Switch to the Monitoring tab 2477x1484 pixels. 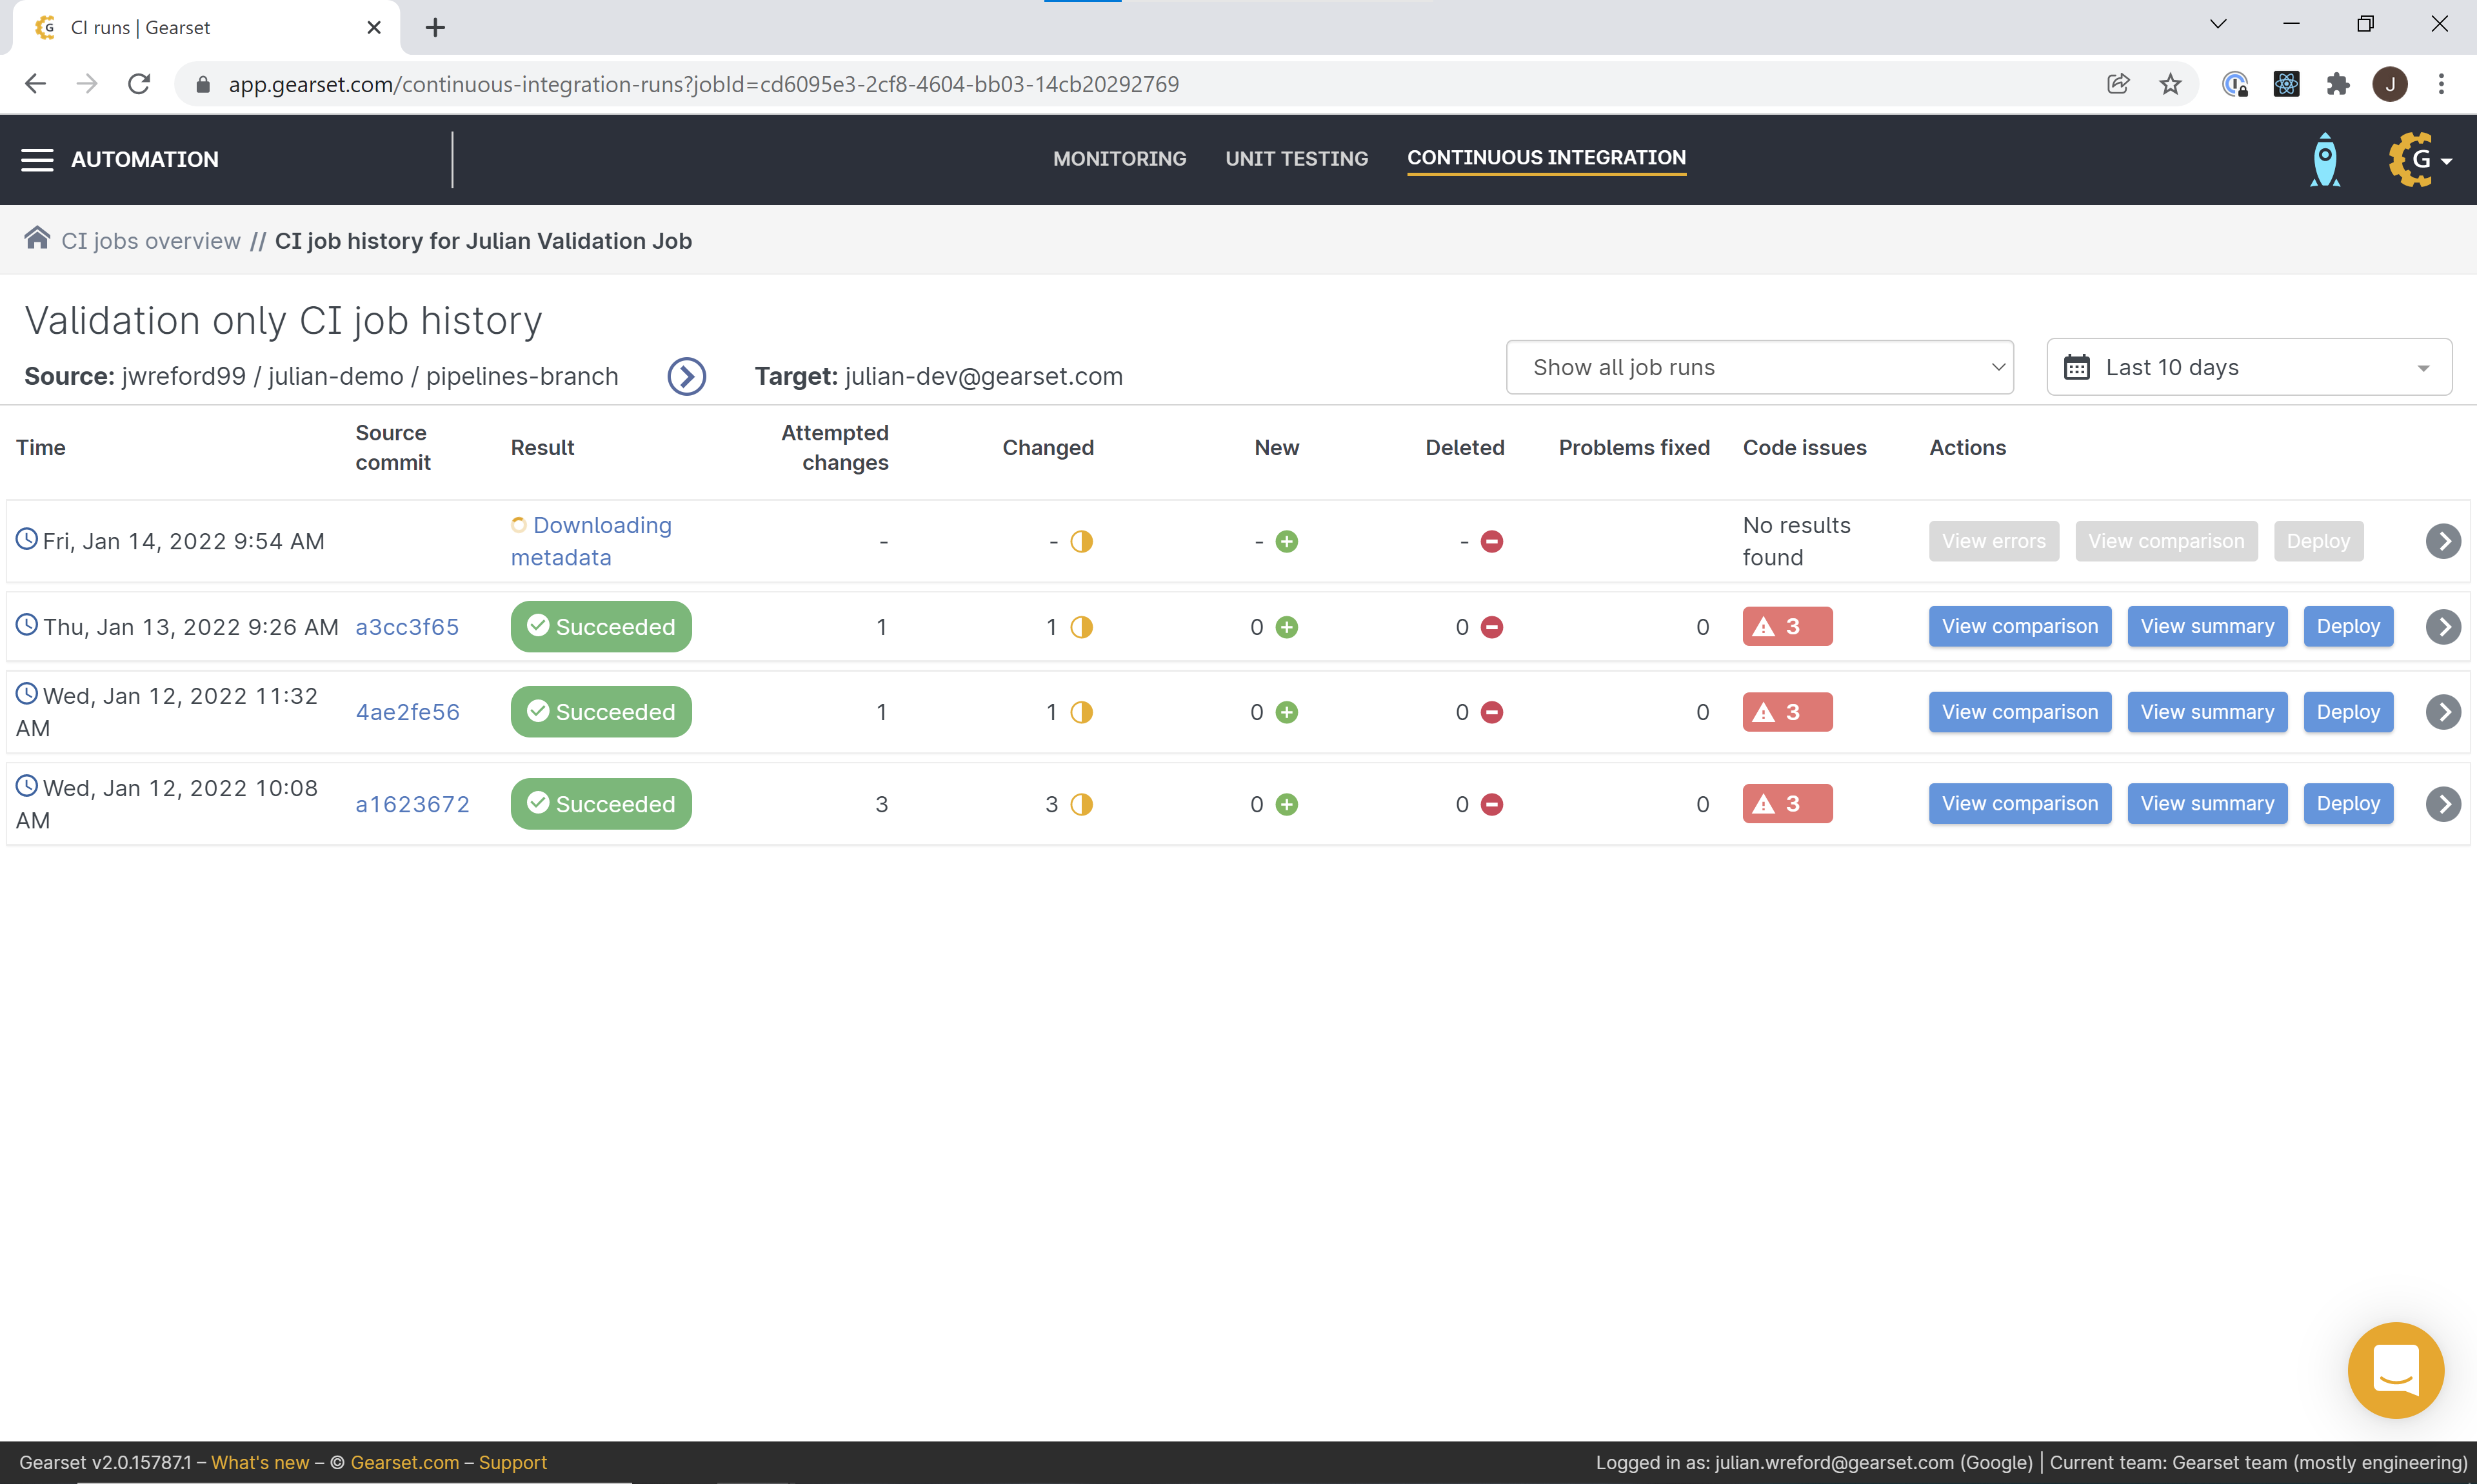click(1119, 158)
